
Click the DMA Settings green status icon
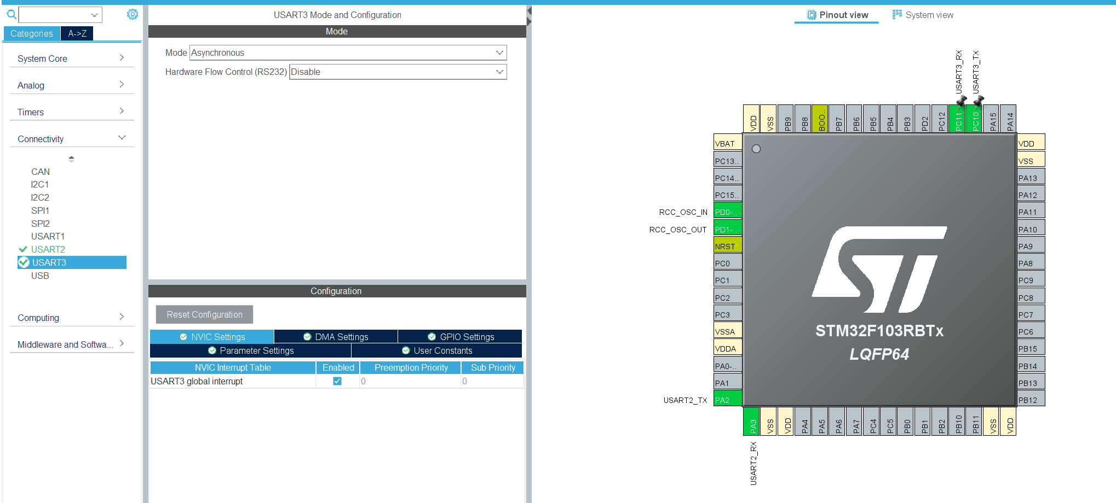tap(307, 337)
